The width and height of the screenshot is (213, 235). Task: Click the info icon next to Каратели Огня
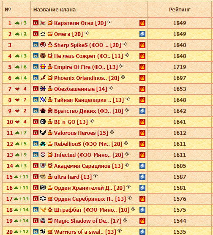(x=109, y=22)
